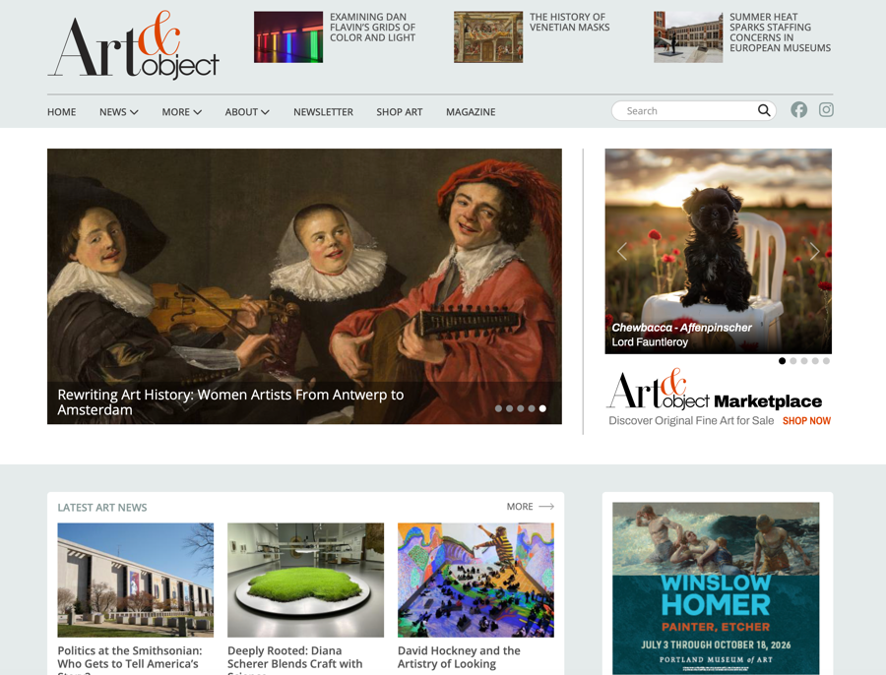Open the SHOP ART menu item
886x675 pixels.
400,112
